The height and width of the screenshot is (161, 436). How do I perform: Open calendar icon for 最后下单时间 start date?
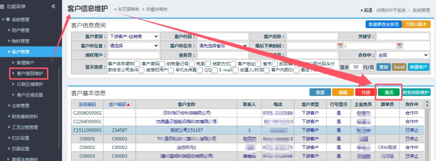click(340, 46)
